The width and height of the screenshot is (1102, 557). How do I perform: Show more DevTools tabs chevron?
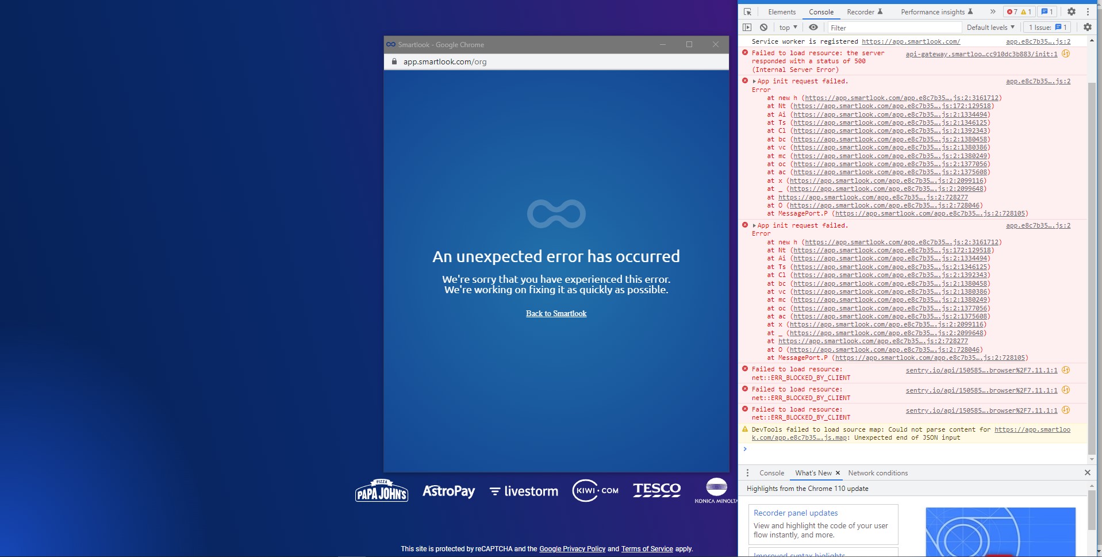[x=992, y=11]
